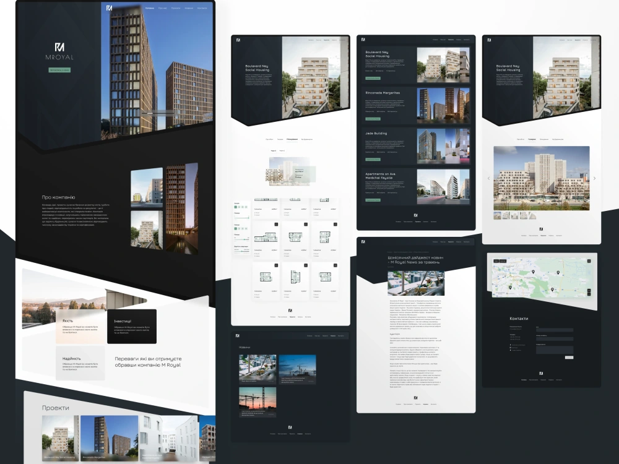Switch to the underlined 'Планування' tab on floor-plans page
The height and width of the screenshot is (464, 619).
click(292, 139)
